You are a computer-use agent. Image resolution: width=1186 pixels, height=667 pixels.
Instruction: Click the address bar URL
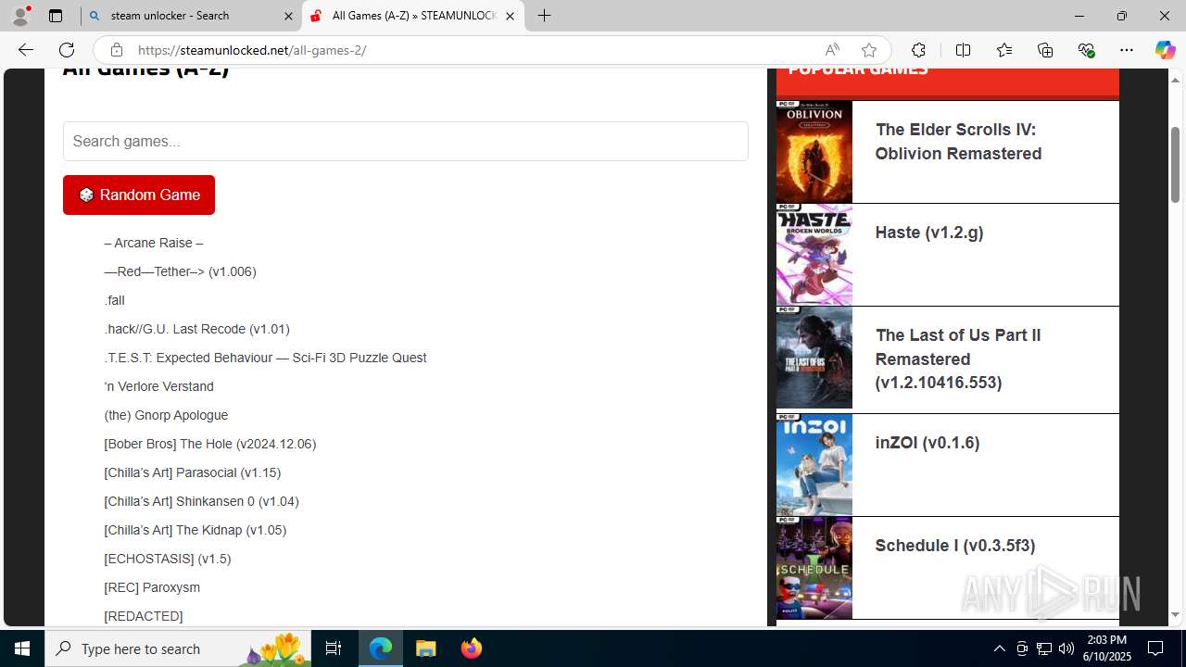pos(252,50)
